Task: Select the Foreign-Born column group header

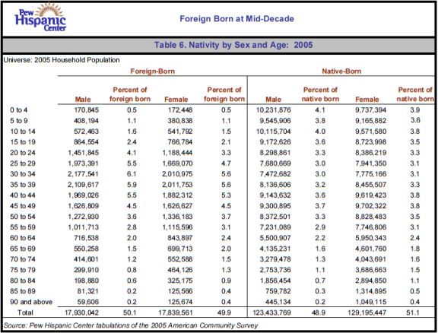Action: click(x=153, y=71)
